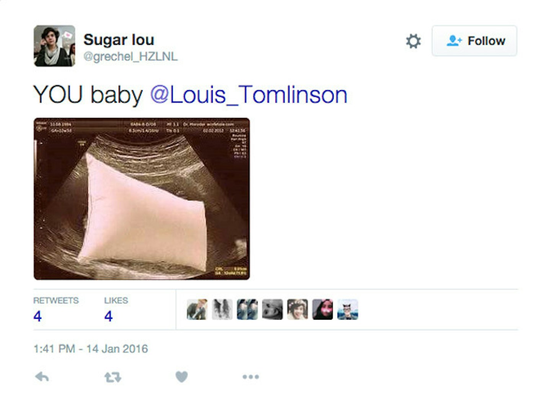Screen dimensions: 551x408
Task: Open the @Louis_Tomlinson mention link
Action: tap(249, 94)
